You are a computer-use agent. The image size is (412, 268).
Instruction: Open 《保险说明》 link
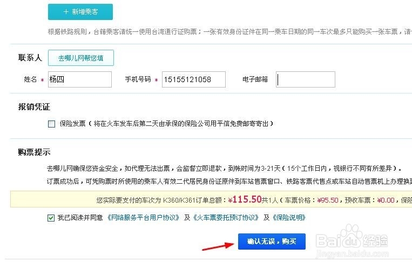pyautogui.click(x=289, y=218)
